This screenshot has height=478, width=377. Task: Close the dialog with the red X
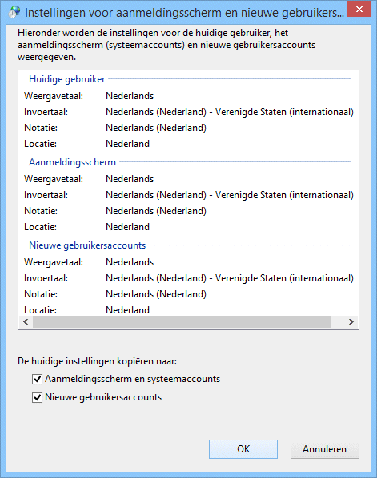pyautogui.click(x=359, y=9)
